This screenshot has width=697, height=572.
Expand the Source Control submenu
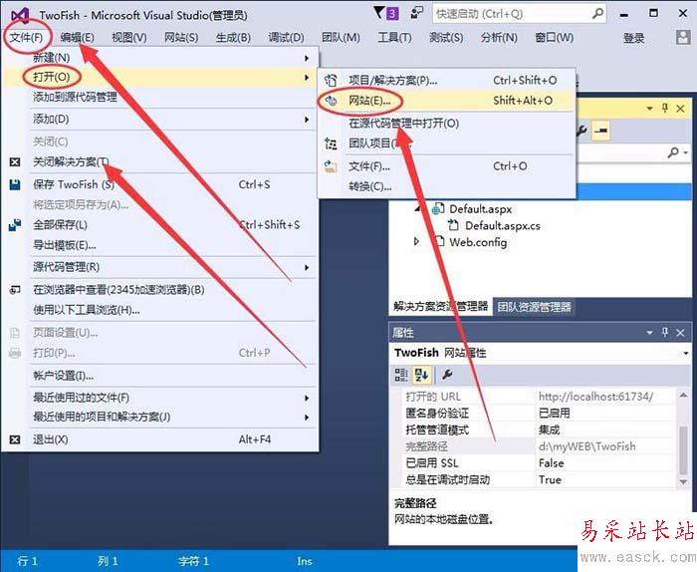(307, 267)
